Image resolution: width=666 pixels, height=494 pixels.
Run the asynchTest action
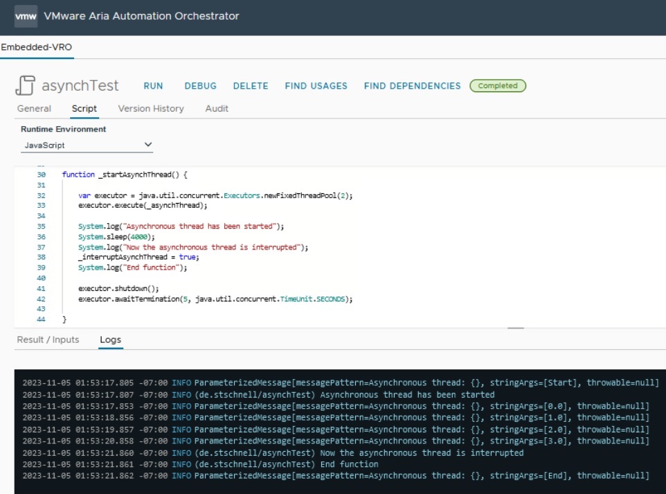(153, 86)
